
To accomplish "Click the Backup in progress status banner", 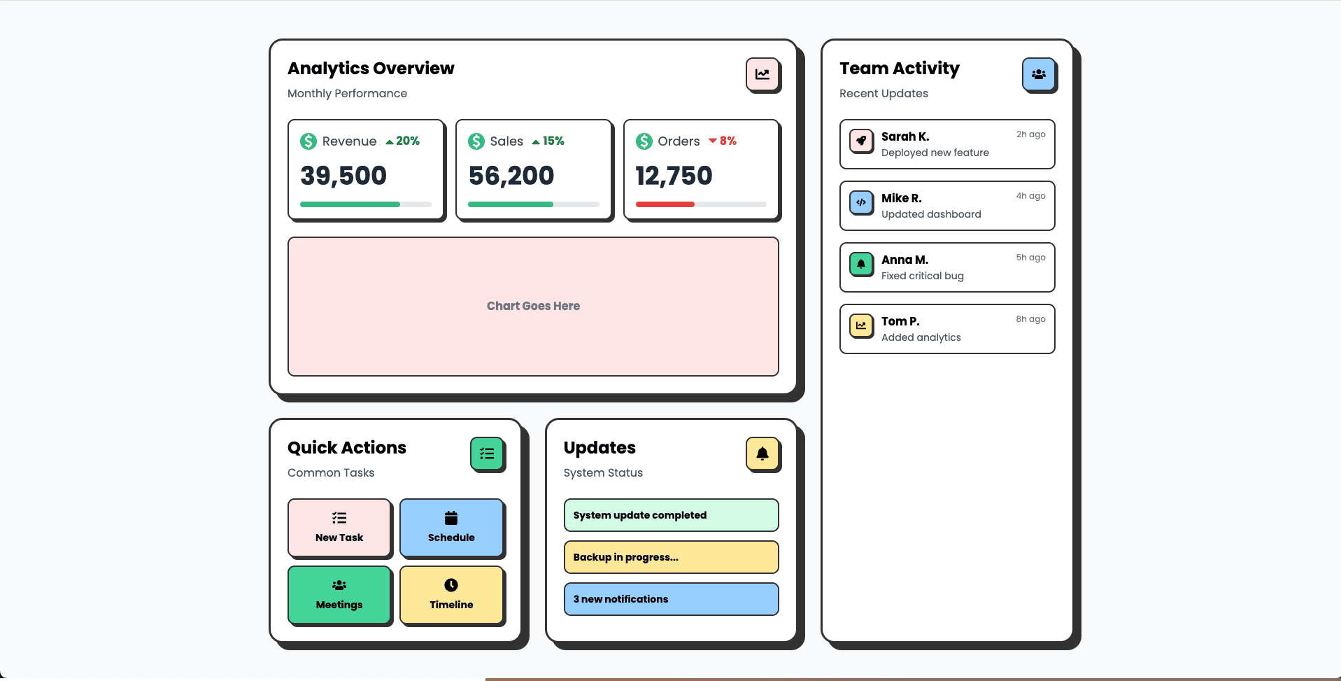I will [x=670, y=557].
